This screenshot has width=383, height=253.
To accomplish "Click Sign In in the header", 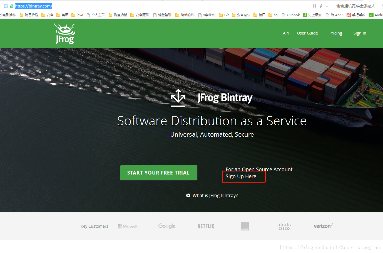I will click(x=360, y=33).
